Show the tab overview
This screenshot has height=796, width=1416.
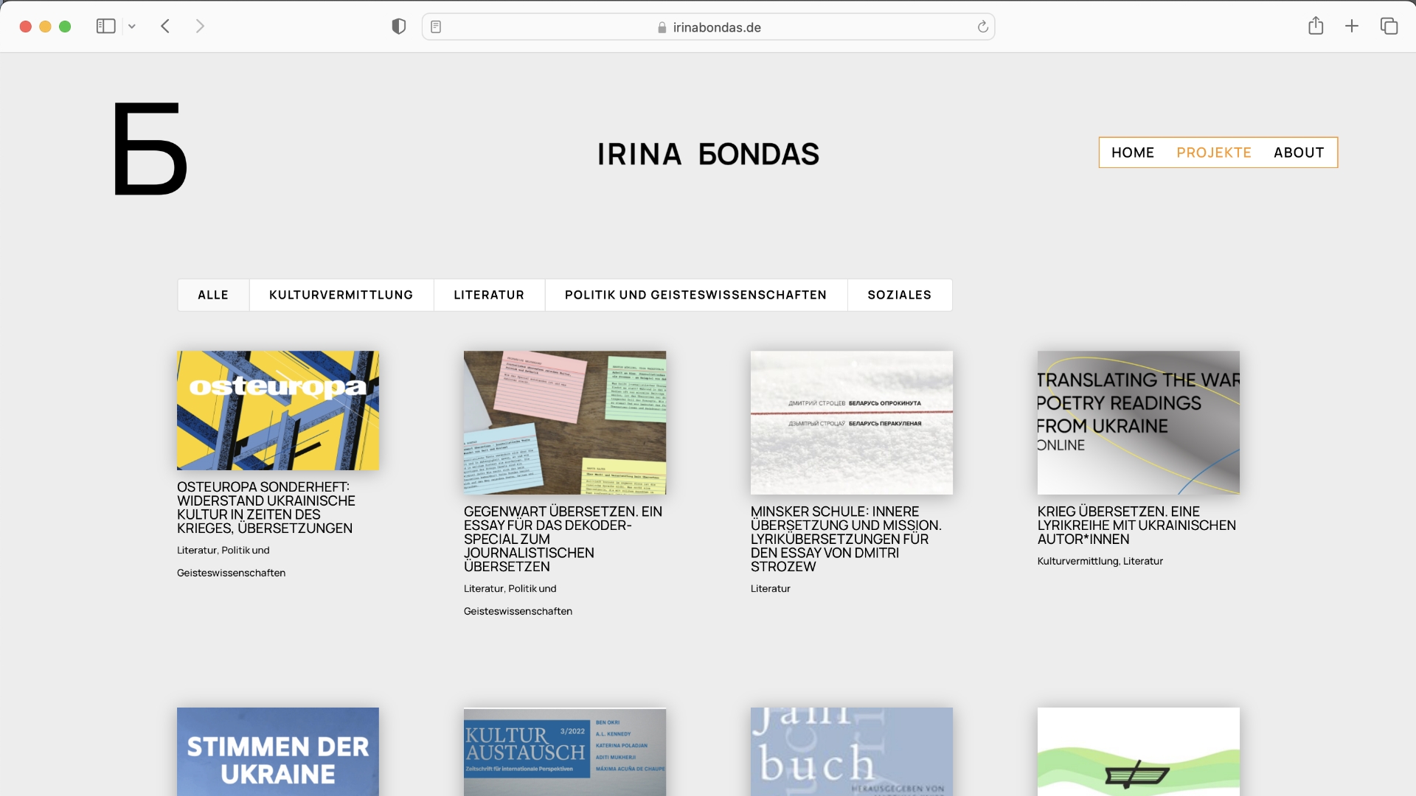[x=1389, y=27]
